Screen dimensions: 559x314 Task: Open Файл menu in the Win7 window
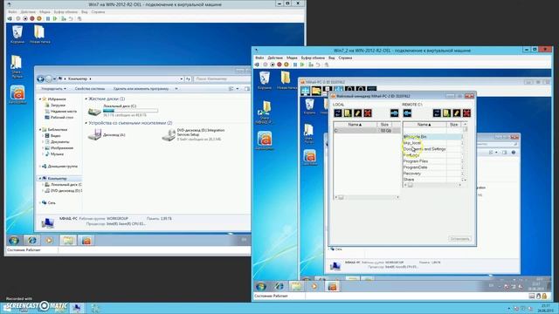(x=12, y=11)
